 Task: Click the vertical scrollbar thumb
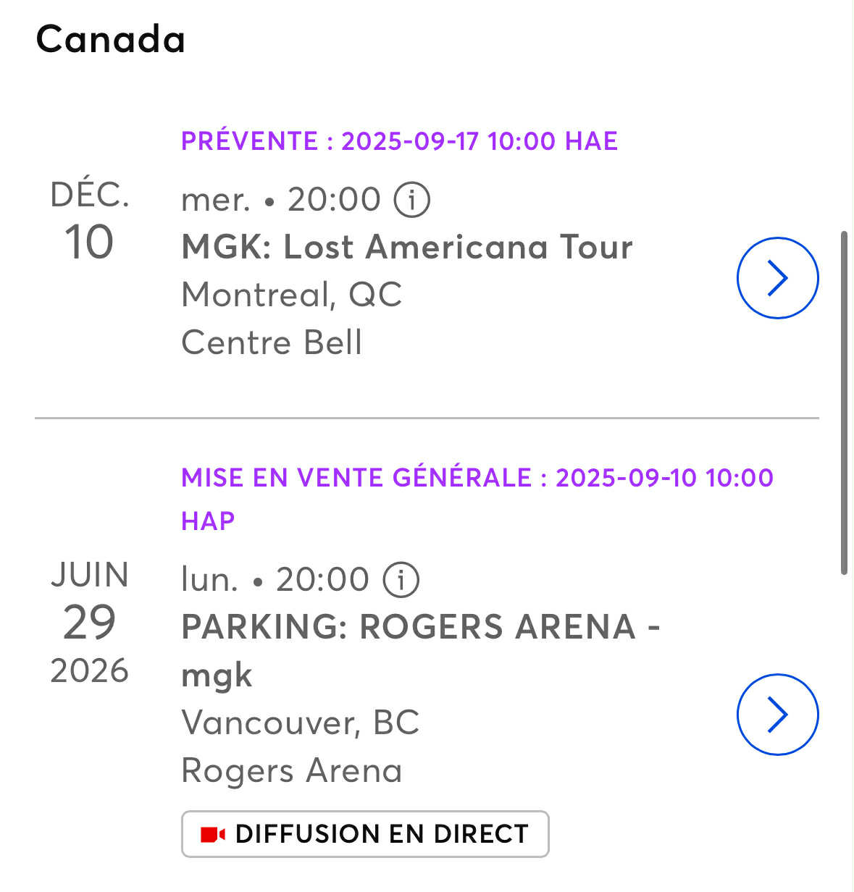pos(844,403)
